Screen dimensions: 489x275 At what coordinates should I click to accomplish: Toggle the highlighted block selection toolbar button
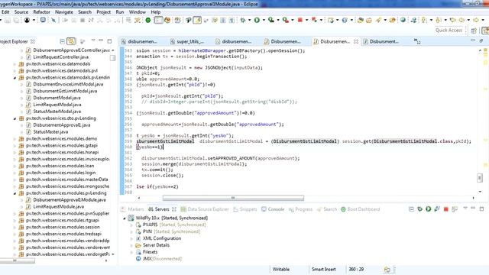158,21
